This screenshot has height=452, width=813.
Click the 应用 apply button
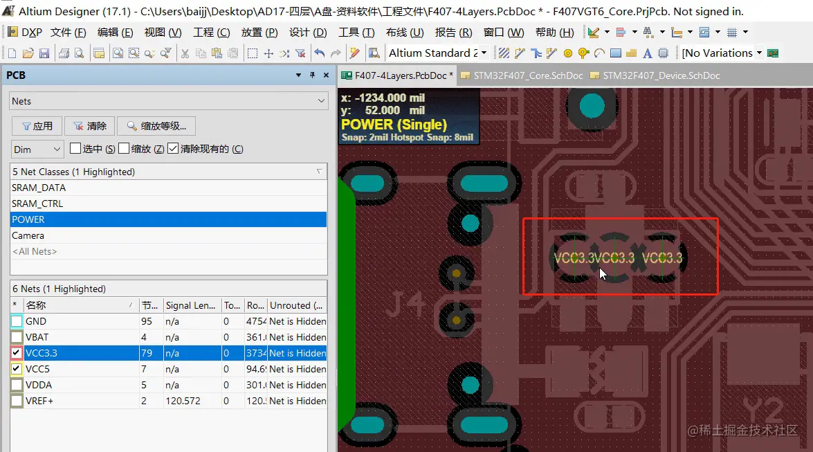[37, 126]
